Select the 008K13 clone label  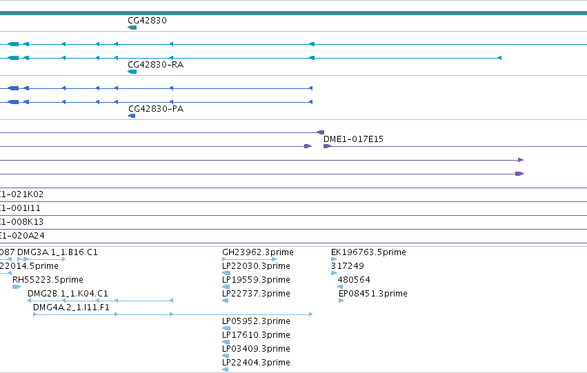[x=21, y=222]
